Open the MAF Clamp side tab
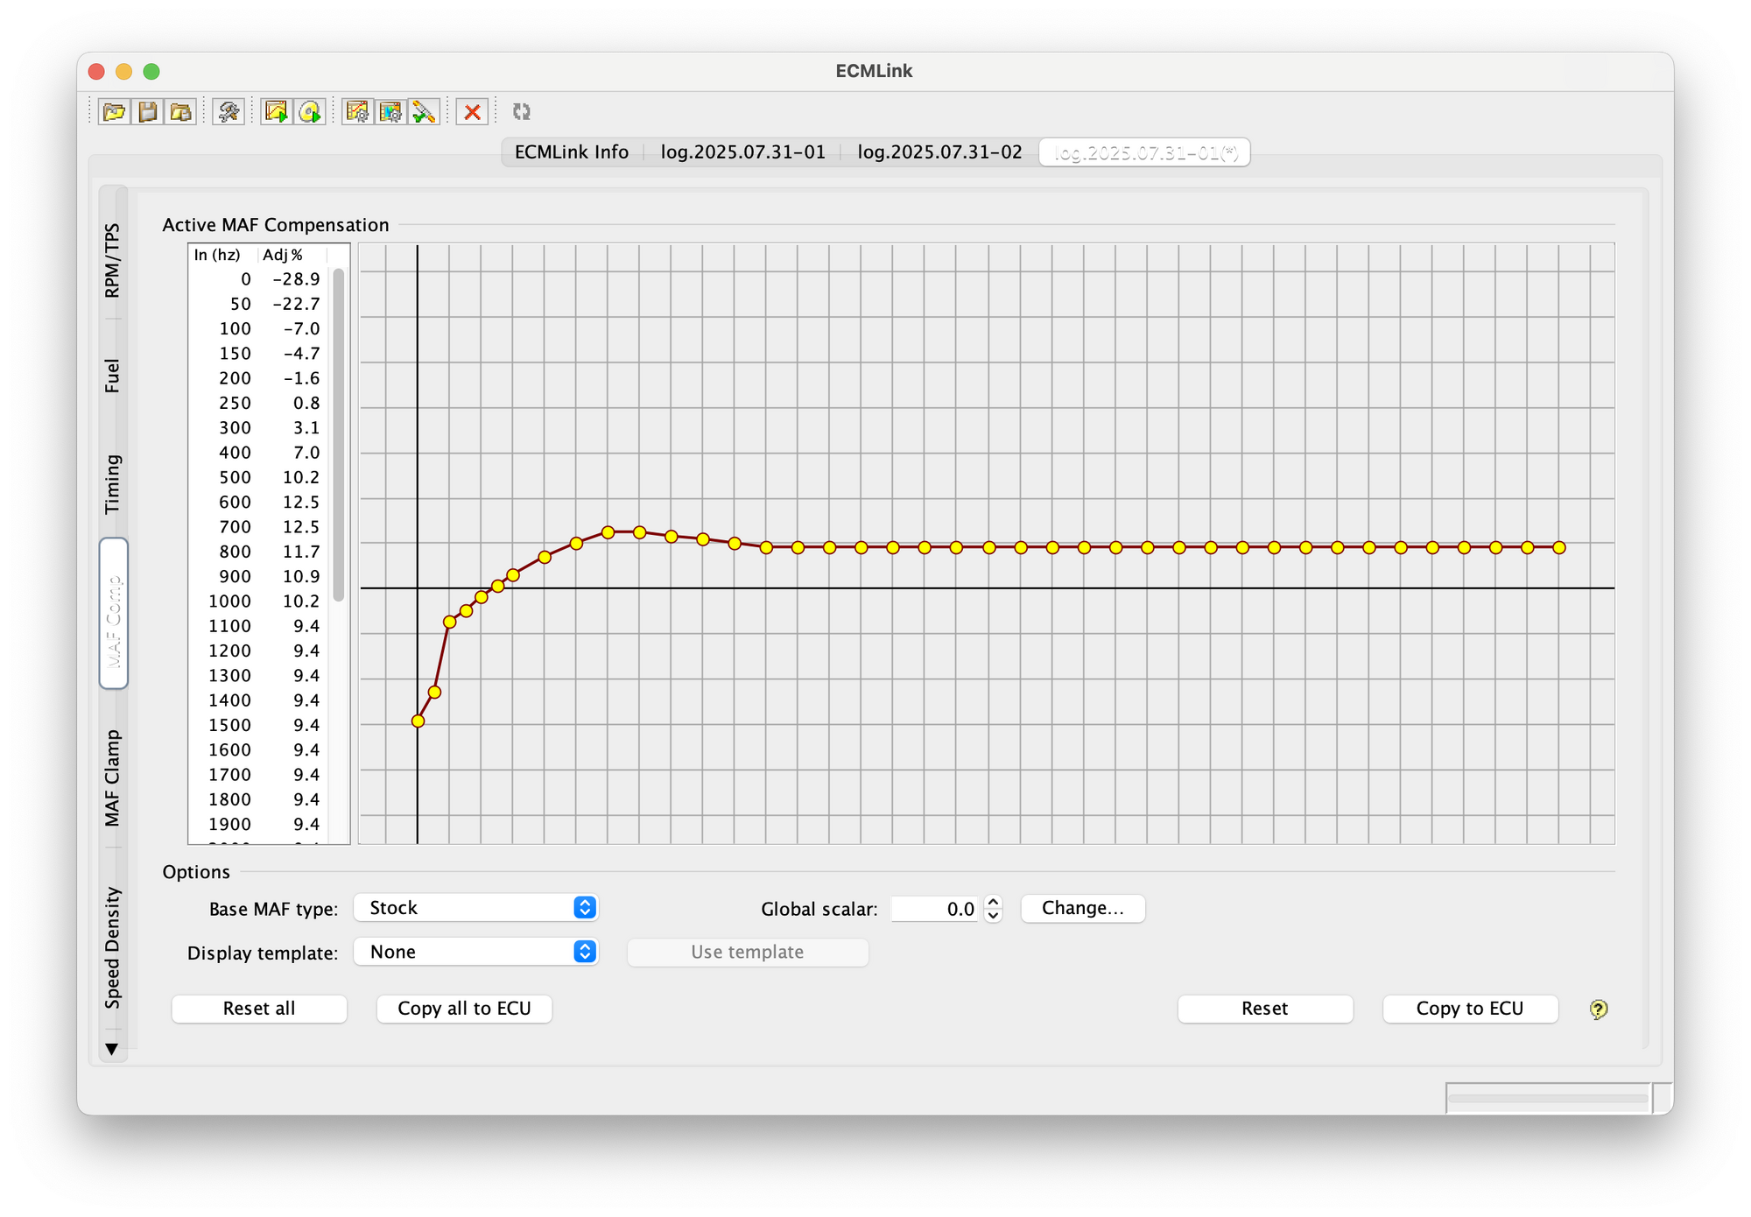 coord(112,777)
